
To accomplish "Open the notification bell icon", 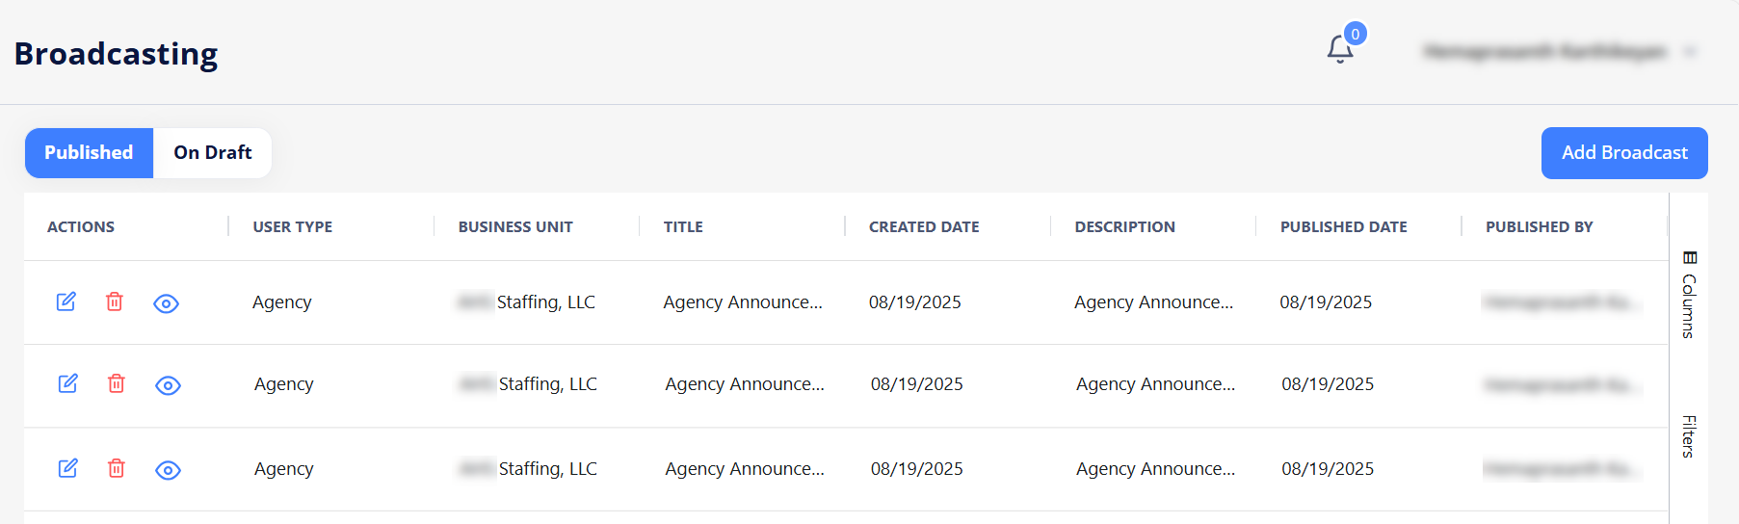I will pos(1339,50).
